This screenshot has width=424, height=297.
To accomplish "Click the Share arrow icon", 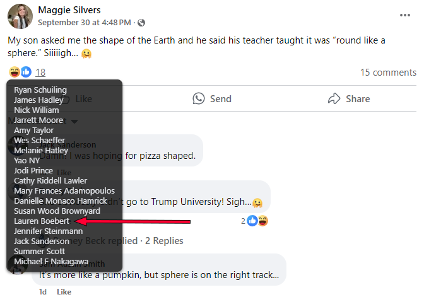I will [x=334, y=98].
